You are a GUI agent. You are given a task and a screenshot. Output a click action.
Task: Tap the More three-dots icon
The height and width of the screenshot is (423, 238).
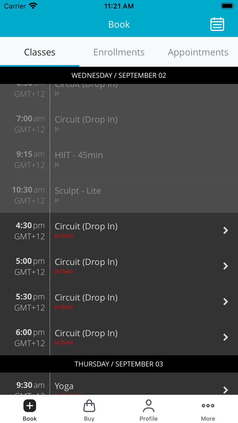click(208, 406)
